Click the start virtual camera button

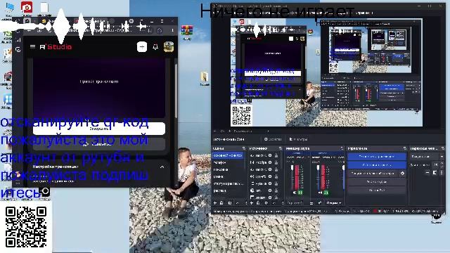click(373, 174)
